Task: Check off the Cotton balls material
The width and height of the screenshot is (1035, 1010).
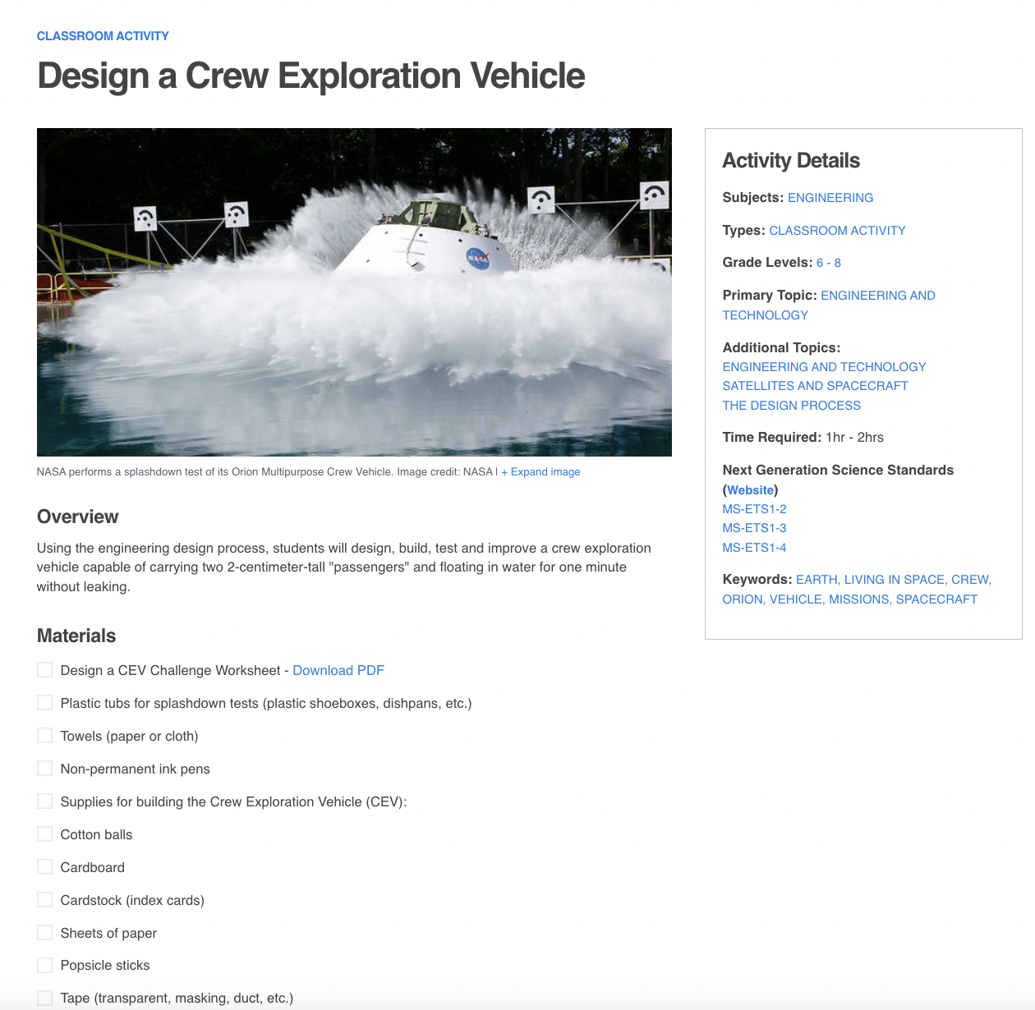Action: (x=44, y=833)
